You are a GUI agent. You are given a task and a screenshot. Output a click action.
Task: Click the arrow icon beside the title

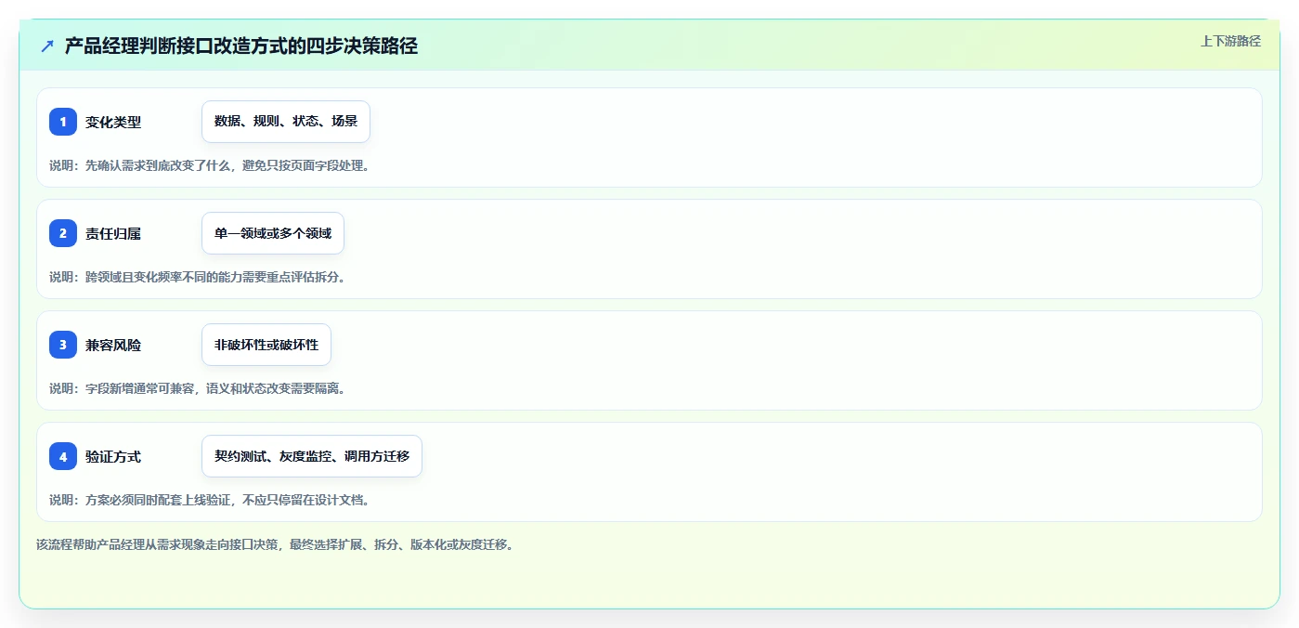pyautogui.click(x=47, y=46)
